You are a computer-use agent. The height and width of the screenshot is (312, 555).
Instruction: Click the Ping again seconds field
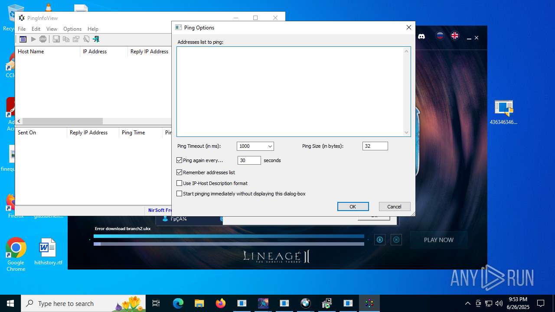coord(249,160)
